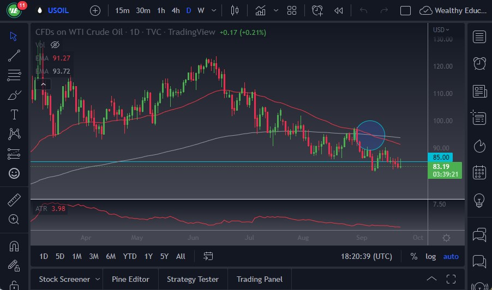Open the economic calendar icon

coord(479,172)
